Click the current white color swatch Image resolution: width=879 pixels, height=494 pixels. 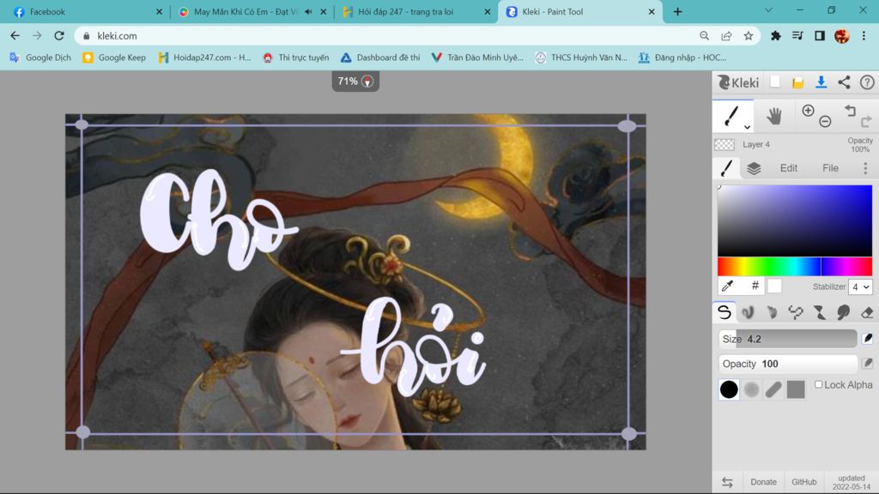click(774, 286)
